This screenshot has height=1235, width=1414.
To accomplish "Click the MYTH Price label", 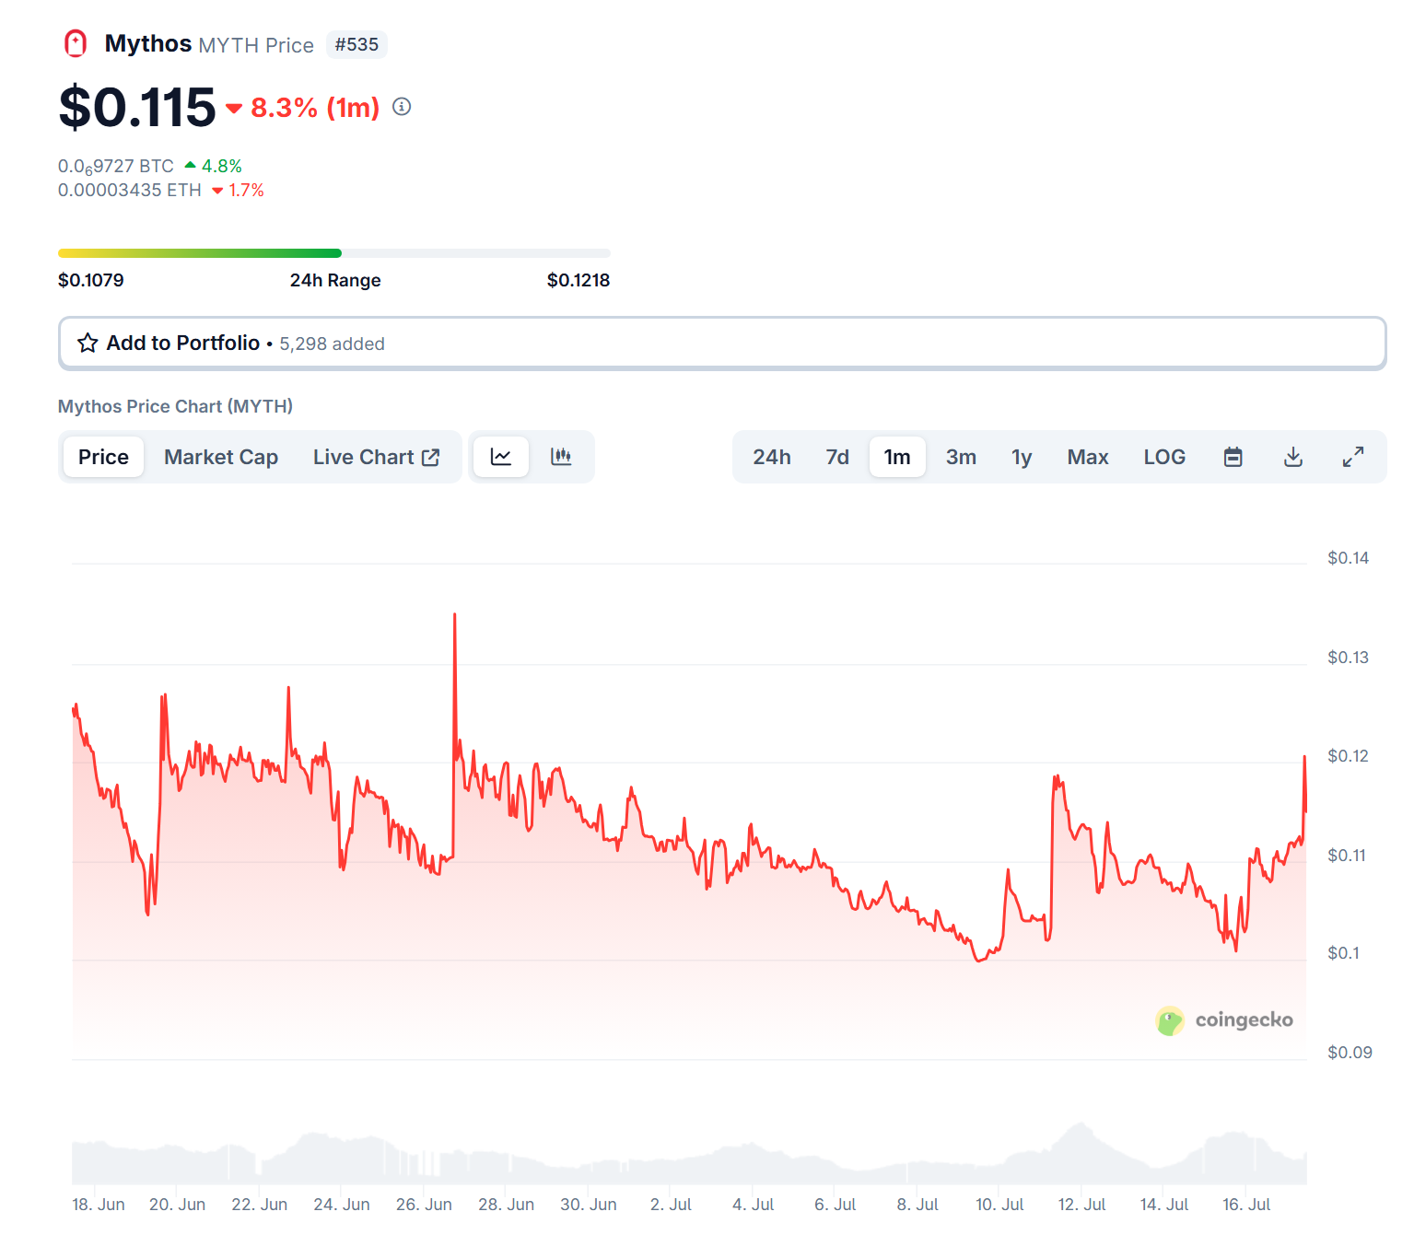I will point(256,45).
